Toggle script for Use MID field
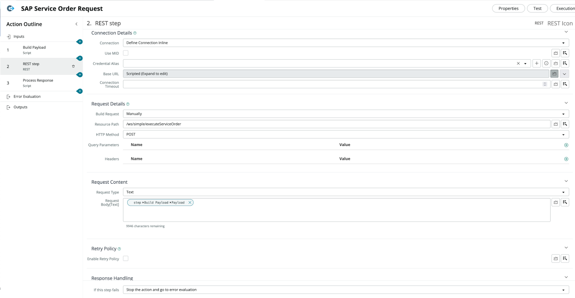The height and width of the screenshot is (298, 575). coord(556,53)
